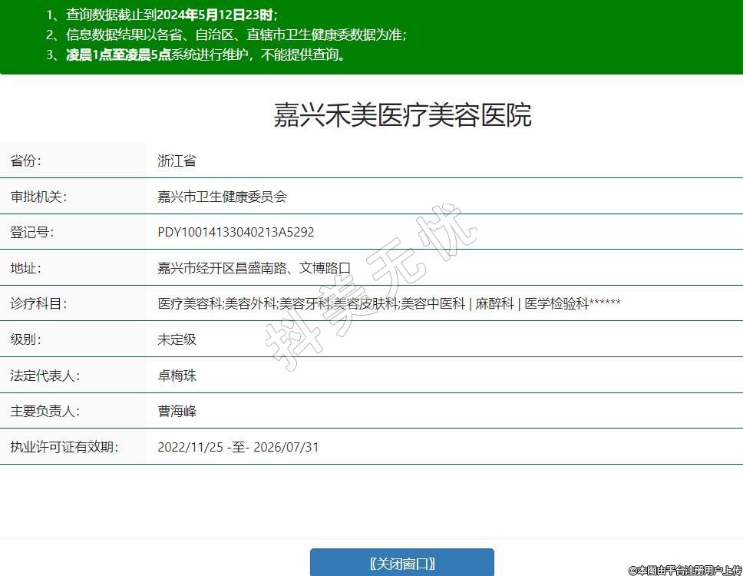Click the license validity dates 2022/11/25 至 2026/07/31
The image size is (743, 576).
coord(238,447)
